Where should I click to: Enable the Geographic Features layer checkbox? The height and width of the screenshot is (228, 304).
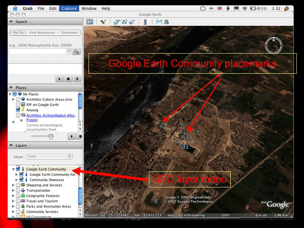(18, 195)
